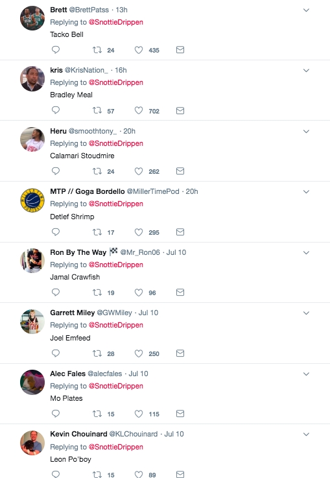Image resolution: width=330 pixels, height=478 pixels.
Task: Retweet kris's "Bradley Meal" tweet
Action: click(97, 110)
